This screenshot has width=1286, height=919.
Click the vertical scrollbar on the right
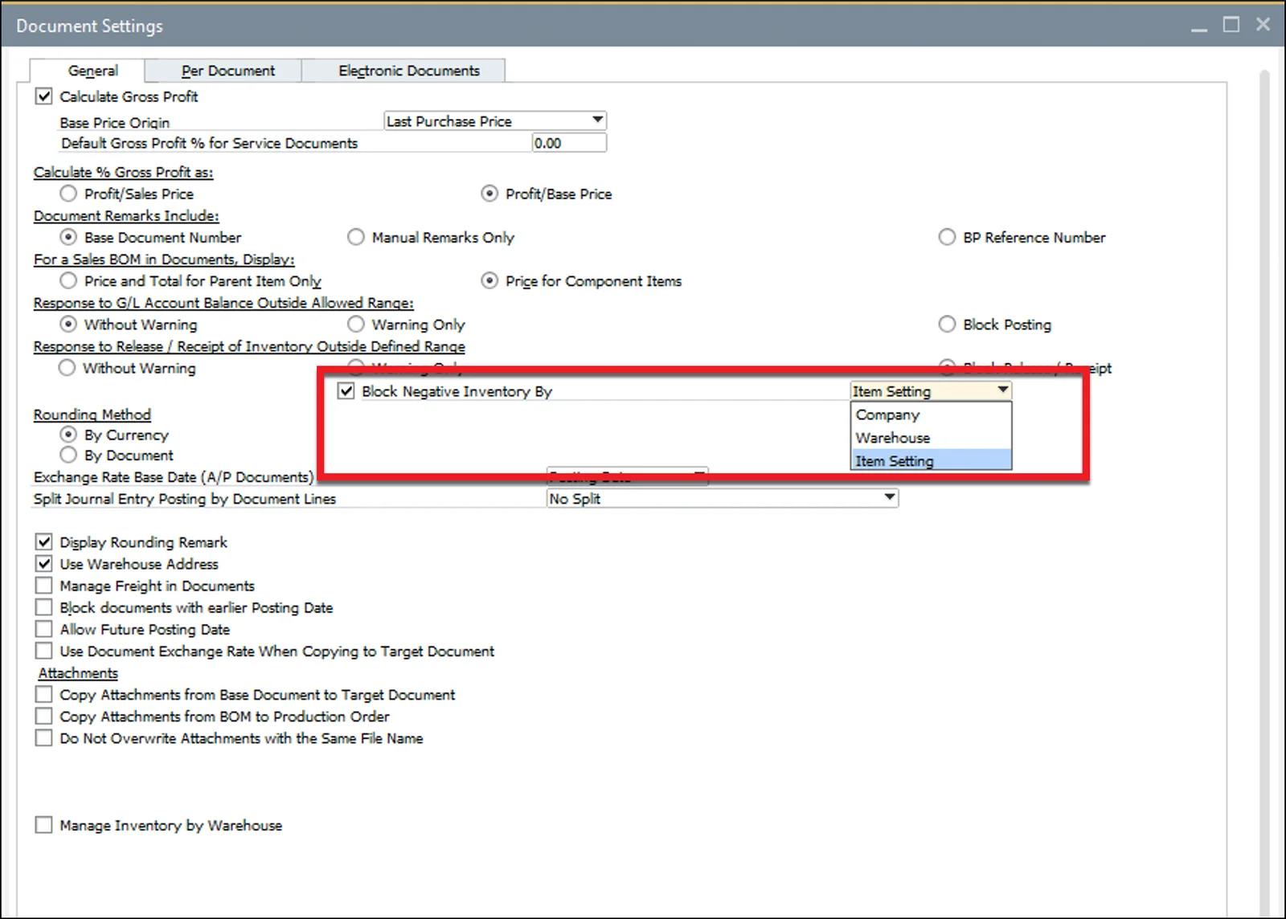pyautogui.click(x=1264, y=494)
